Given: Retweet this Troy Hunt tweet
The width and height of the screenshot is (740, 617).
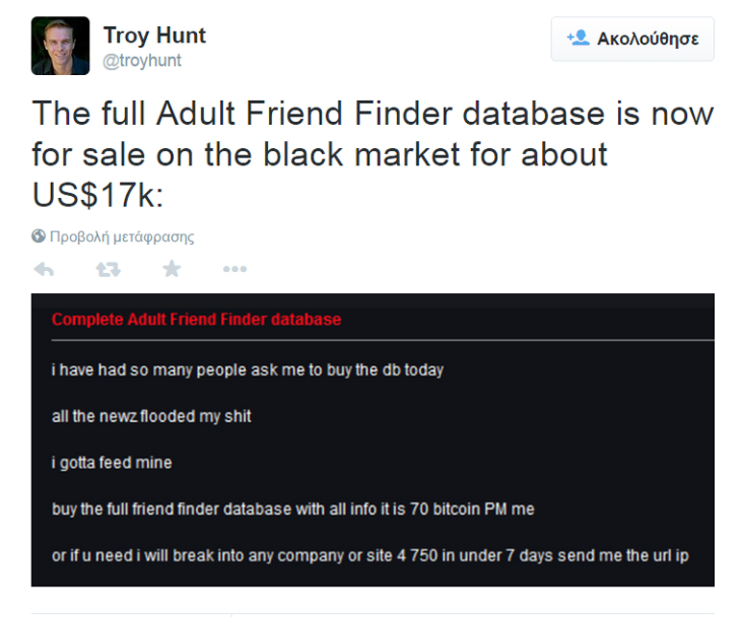Looking at the screenshot, I should (x=109, y=269).
